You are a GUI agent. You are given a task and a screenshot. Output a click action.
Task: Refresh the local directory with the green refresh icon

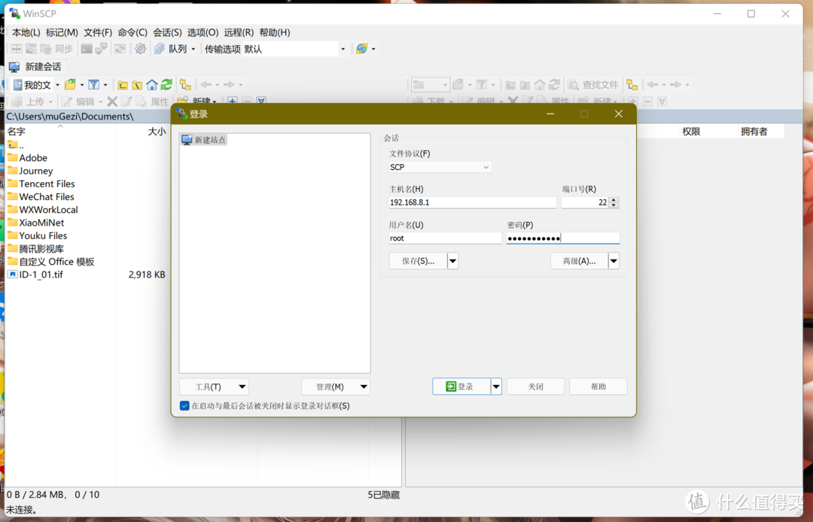(167, 84)
